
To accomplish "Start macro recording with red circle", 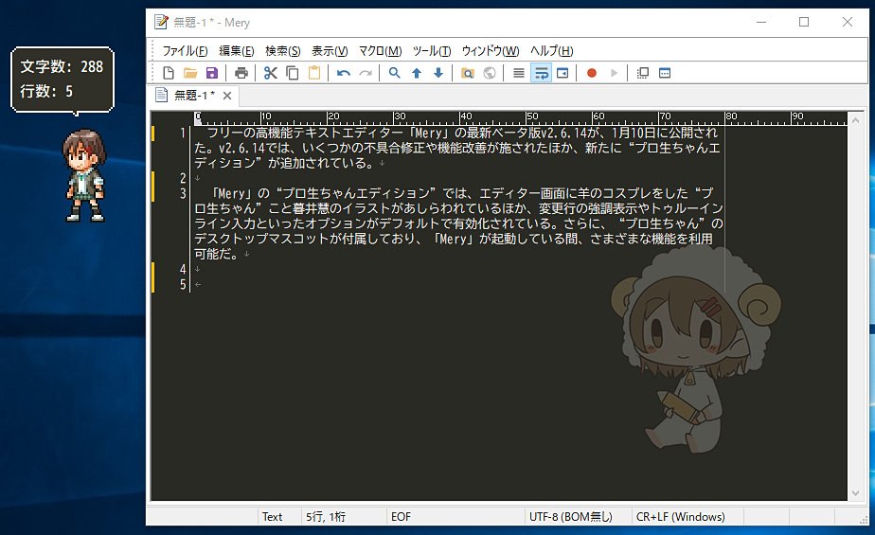I will (592, 73).
